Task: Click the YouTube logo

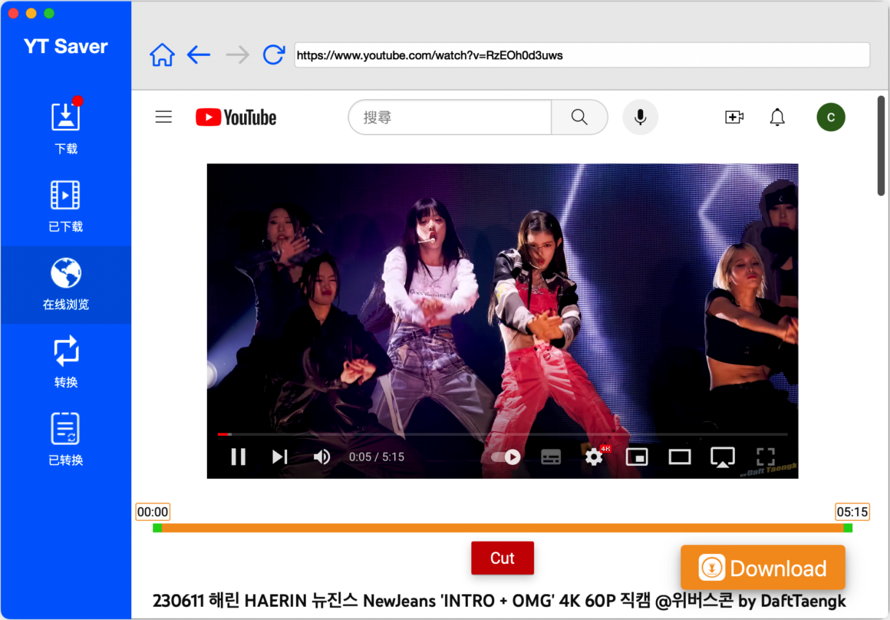Action: click(x=236, y=117)
